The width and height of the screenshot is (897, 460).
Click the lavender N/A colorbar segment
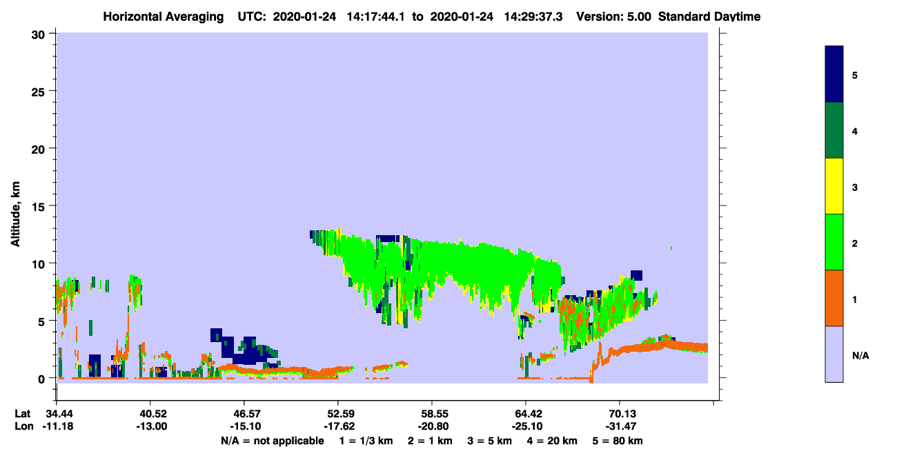click(x=834, y=354)
